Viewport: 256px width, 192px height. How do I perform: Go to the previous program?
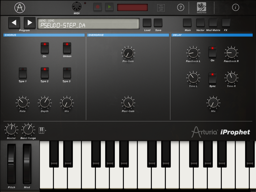[x=14, y=22]
